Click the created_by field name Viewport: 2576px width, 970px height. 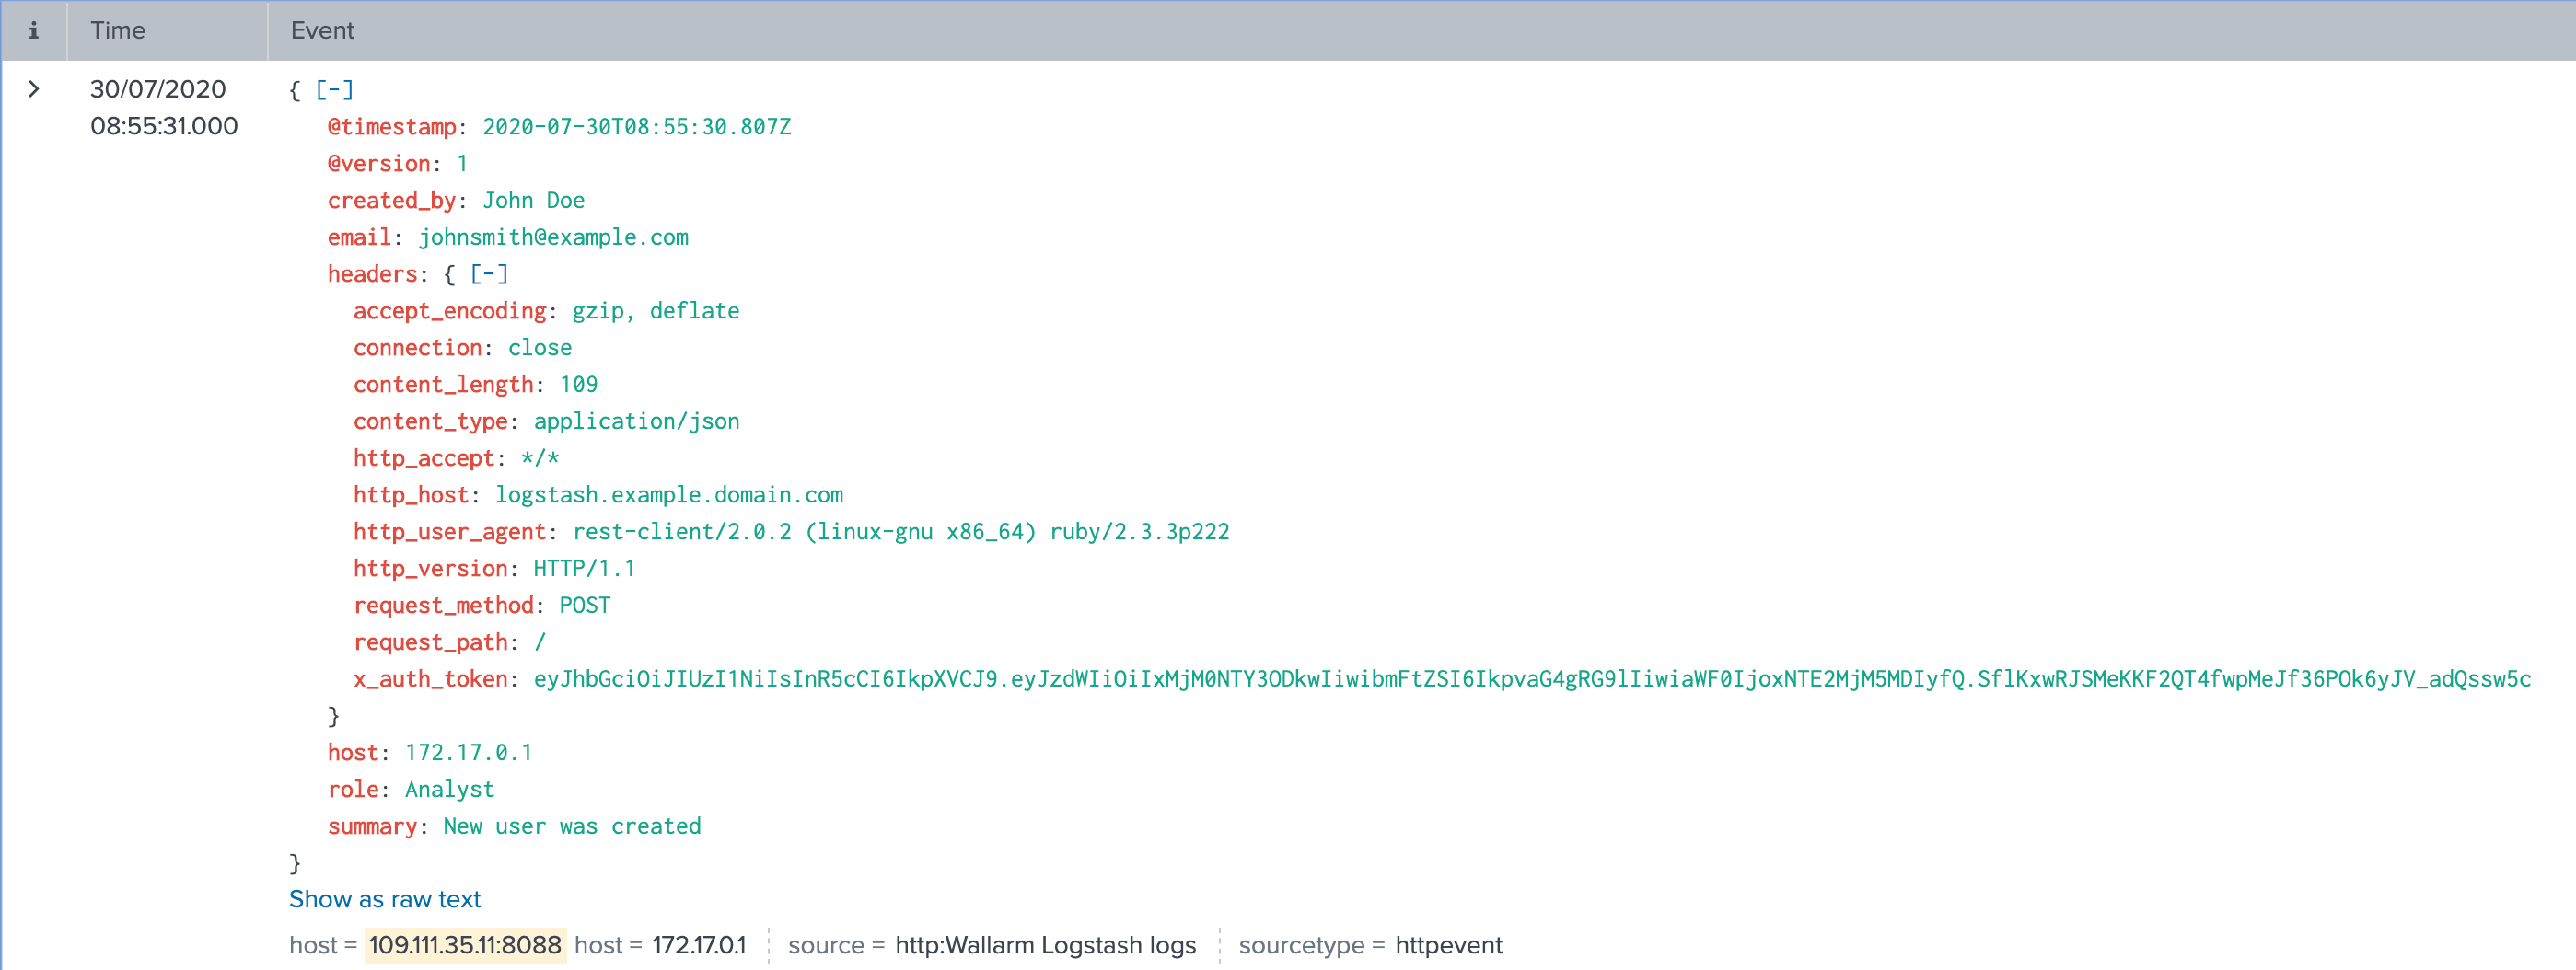[393, 200]
